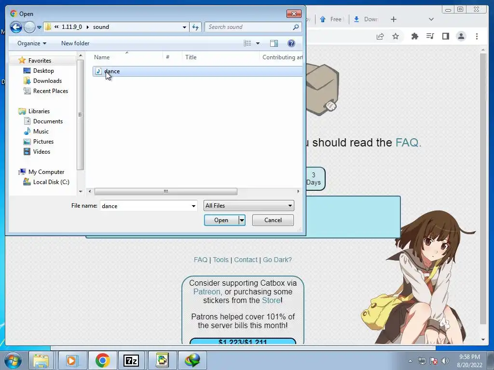Image resolution: width=494 pixels, height=370 pixels.
Task: Switch to the Free browser tab
Action: coord(331,19)
